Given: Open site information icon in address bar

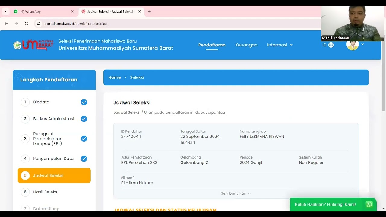Looking at the screenshot, I should 38,24.
